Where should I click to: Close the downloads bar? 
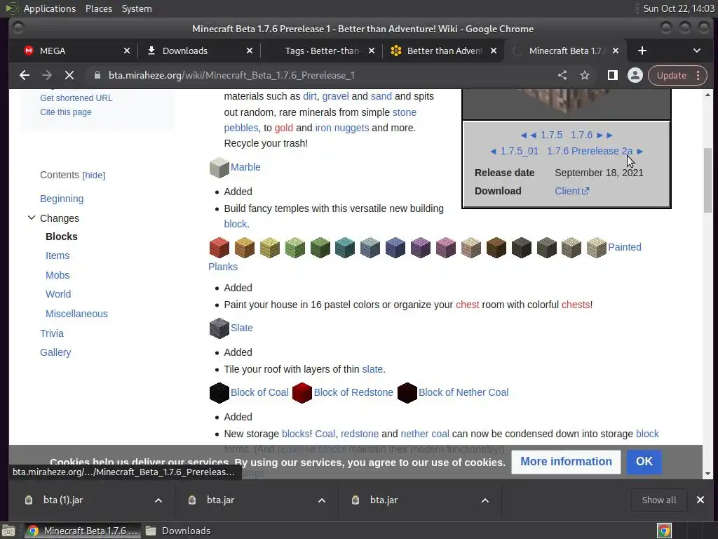700,500
